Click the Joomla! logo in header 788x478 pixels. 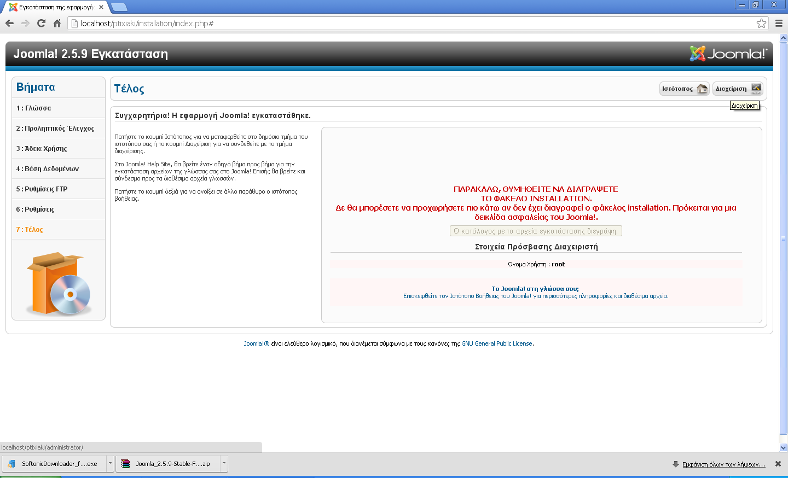tap(728, 54)
